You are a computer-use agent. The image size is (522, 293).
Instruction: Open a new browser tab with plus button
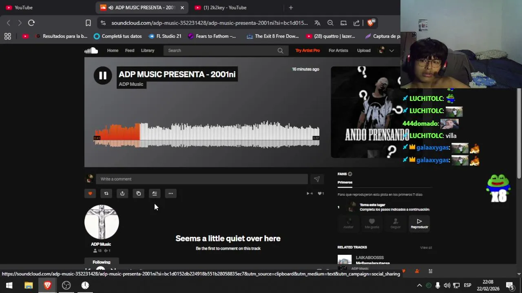pyautogui.click(x=291, y=7)
